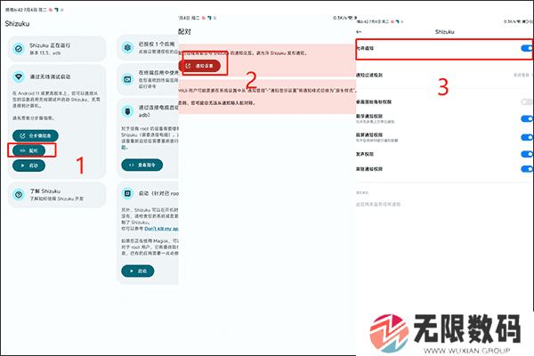Screen dimensions: 534x356
Task: Select the Shizuku title on the home screen
Action: 17,23
